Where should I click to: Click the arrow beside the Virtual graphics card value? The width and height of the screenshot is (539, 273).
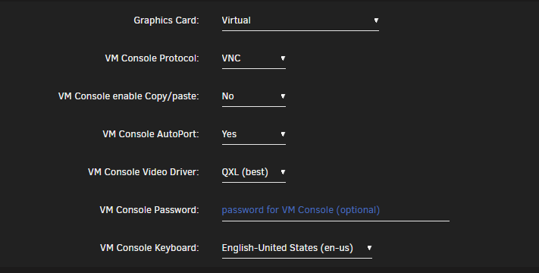(376, 20)
